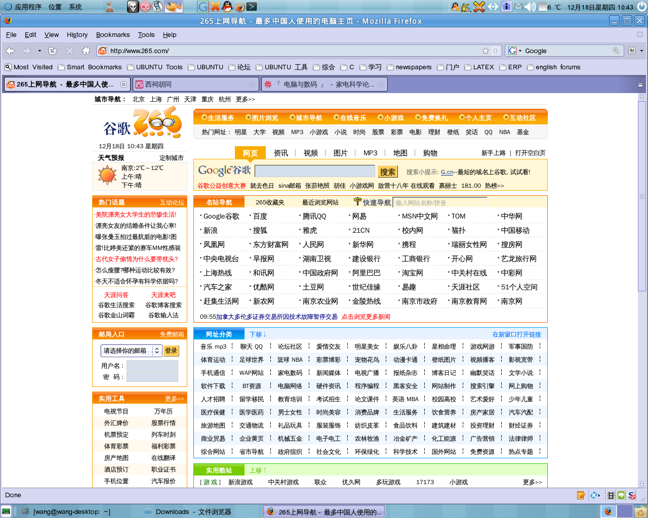Click the 快速导航 website name input
Viewport: 648px width, 518px height.
[x=439, y=203]
